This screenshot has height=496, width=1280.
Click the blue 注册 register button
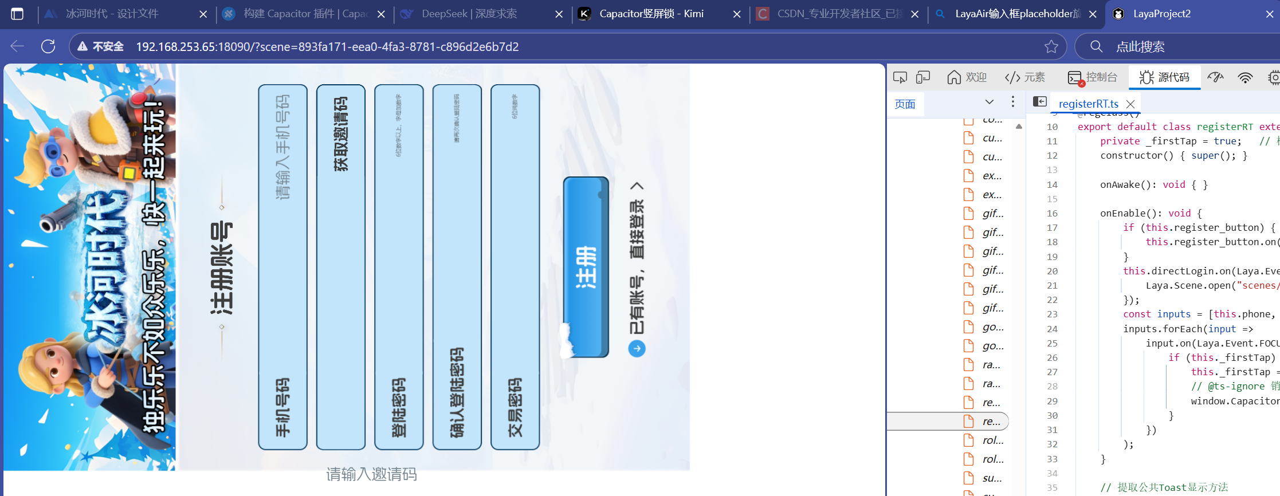tap(586, 267)
